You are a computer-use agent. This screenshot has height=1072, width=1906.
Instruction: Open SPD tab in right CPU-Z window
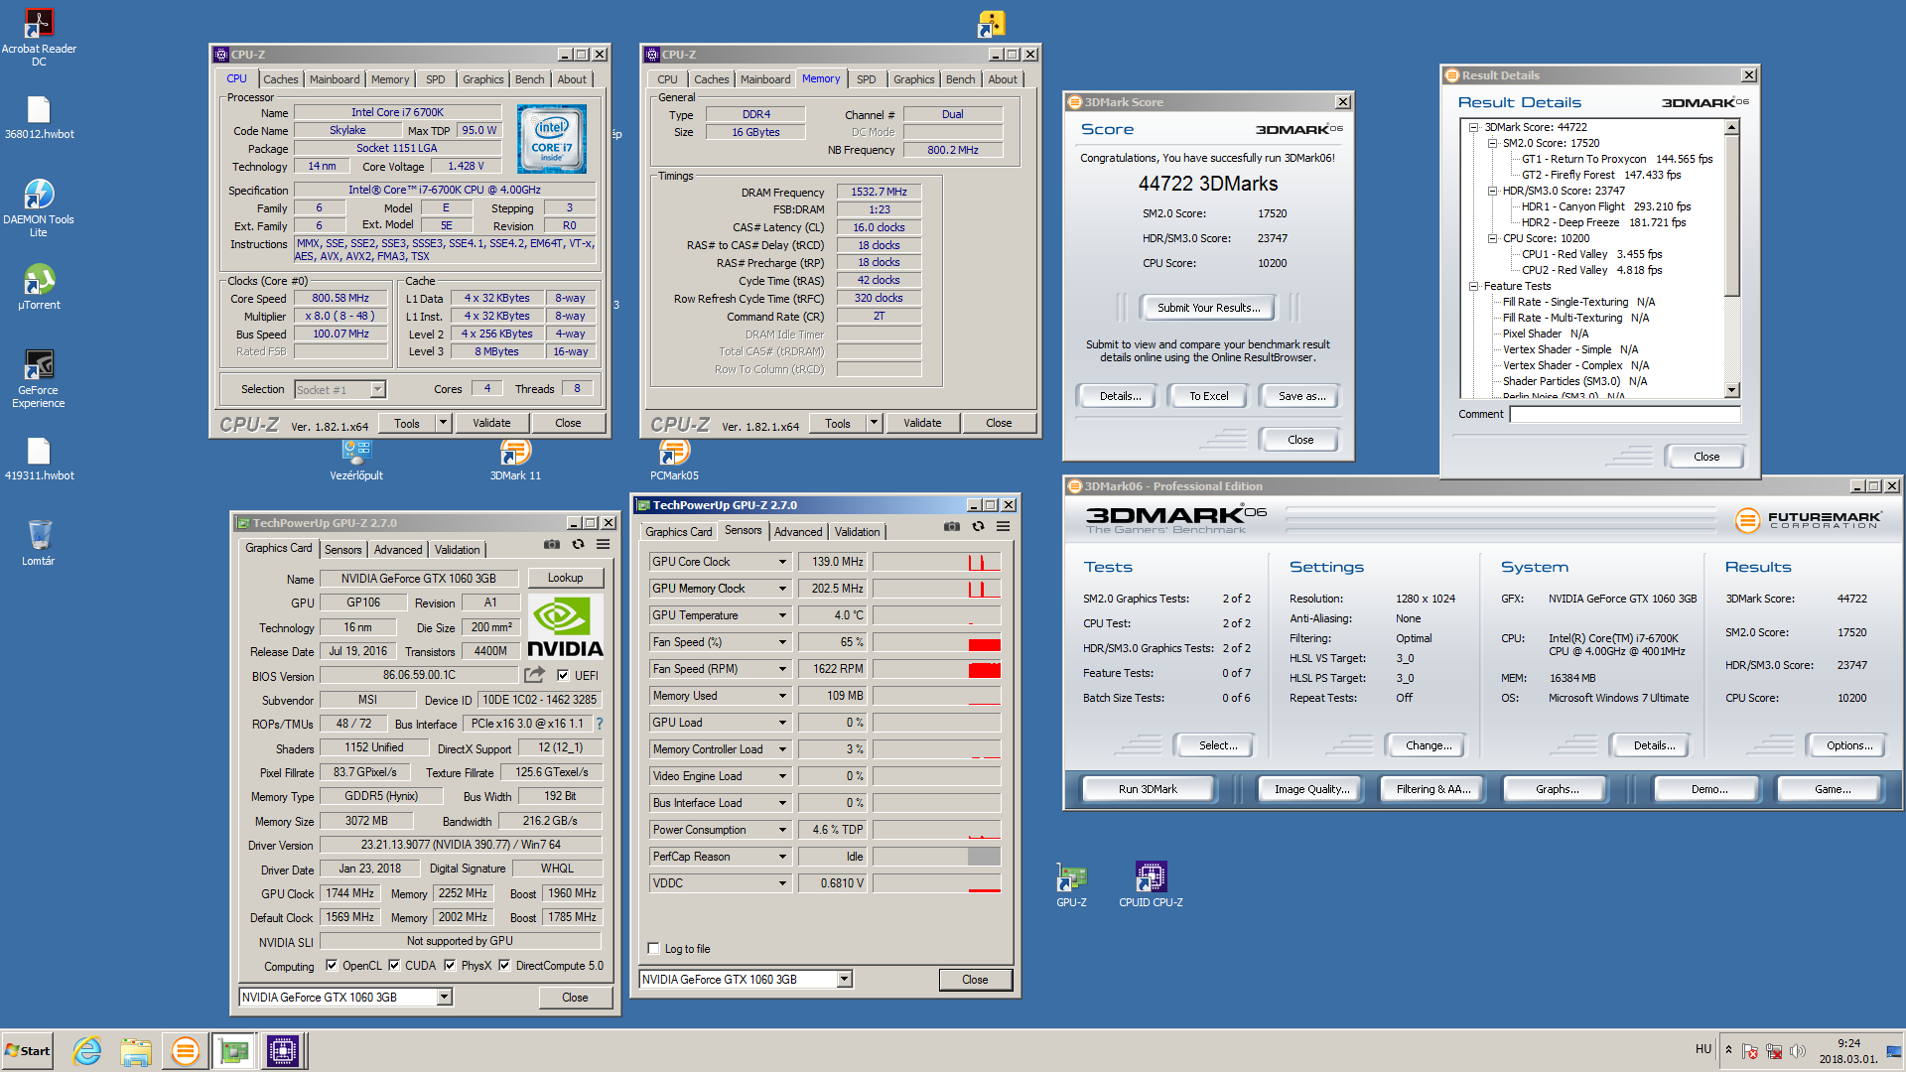tap(866, 79)
